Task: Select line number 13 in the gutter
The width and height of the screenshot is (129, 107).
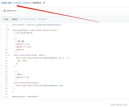Action: 6,58
